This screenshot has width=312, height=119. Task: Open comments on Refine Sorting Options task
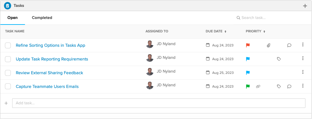289,45
